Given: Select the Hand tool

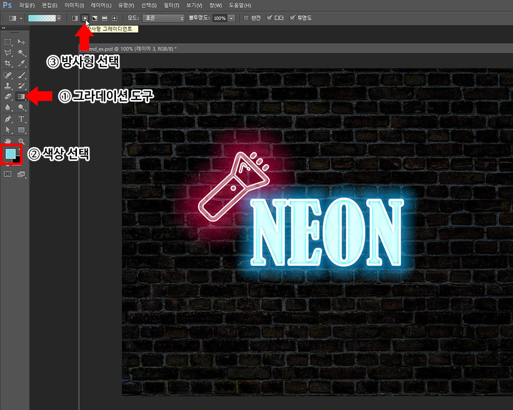Looking at the screenshot, I should point(8,141).
